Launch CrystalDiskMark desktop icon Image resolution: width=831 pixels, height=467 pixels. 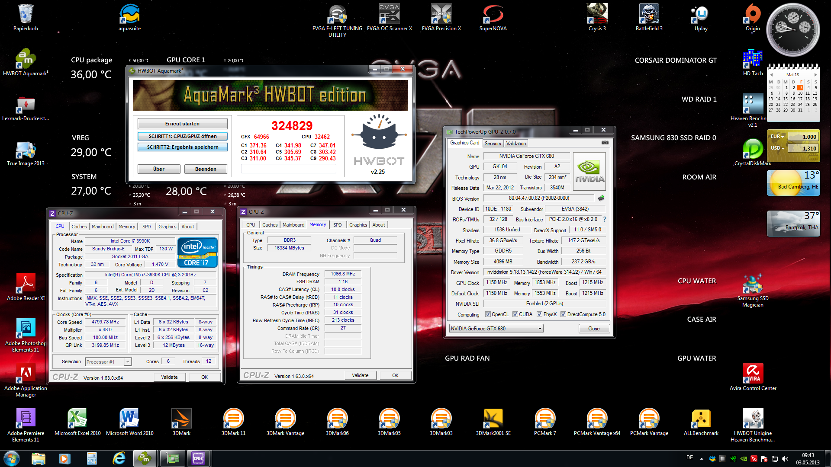(x=753, y=153)
